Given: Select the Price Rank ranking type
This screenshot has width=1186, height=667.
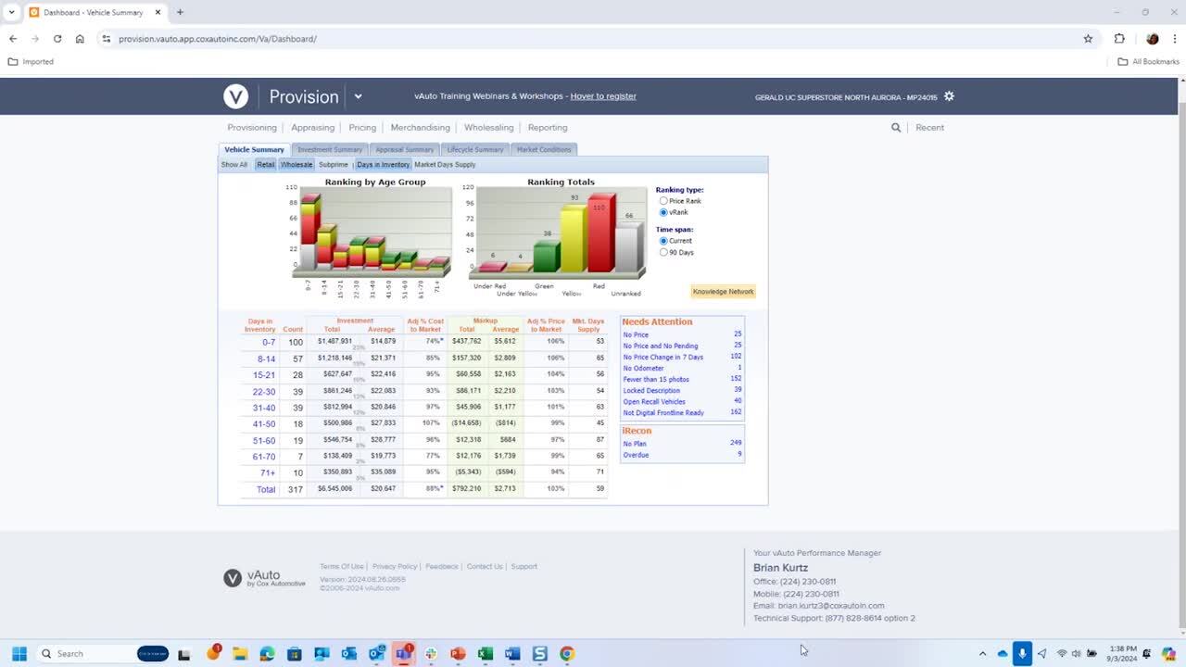Looking at the screenshot, I should click(663, 201).
